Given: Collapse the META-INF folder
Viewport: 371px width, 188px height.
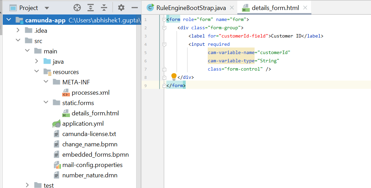Looking at the screenshot, I should point(46,82).
